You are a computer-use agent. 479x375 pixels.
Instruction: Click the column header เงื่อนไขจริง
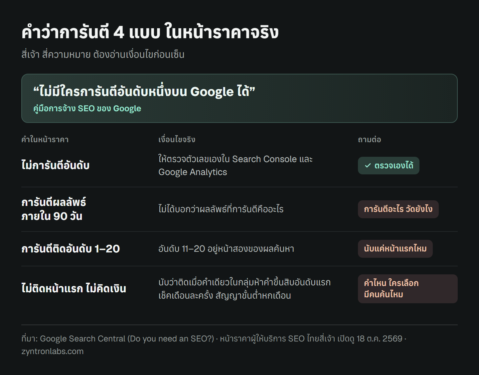177,140
